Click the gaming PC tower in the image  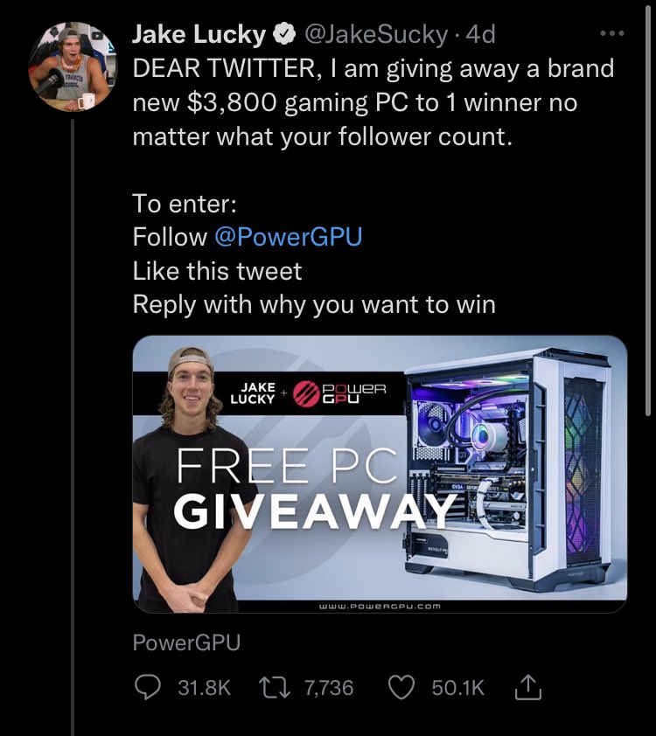click(516, 472)
